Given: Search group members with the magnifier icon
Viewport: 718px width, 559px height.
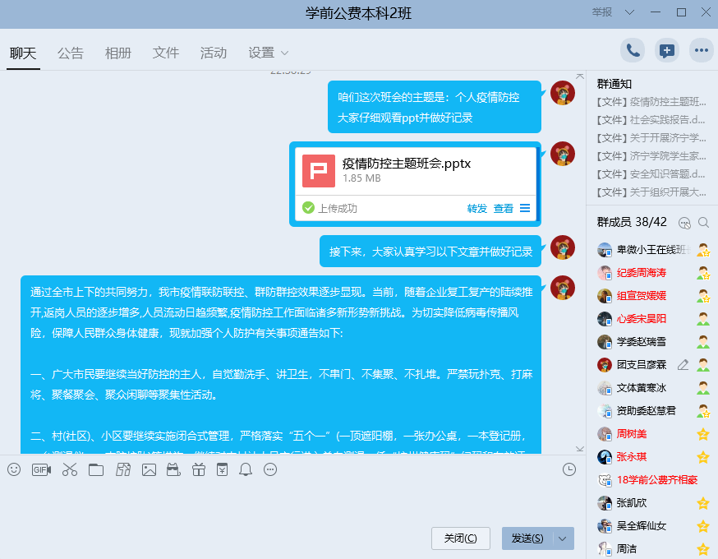Looking at the screenshot, I should point(703,222).
